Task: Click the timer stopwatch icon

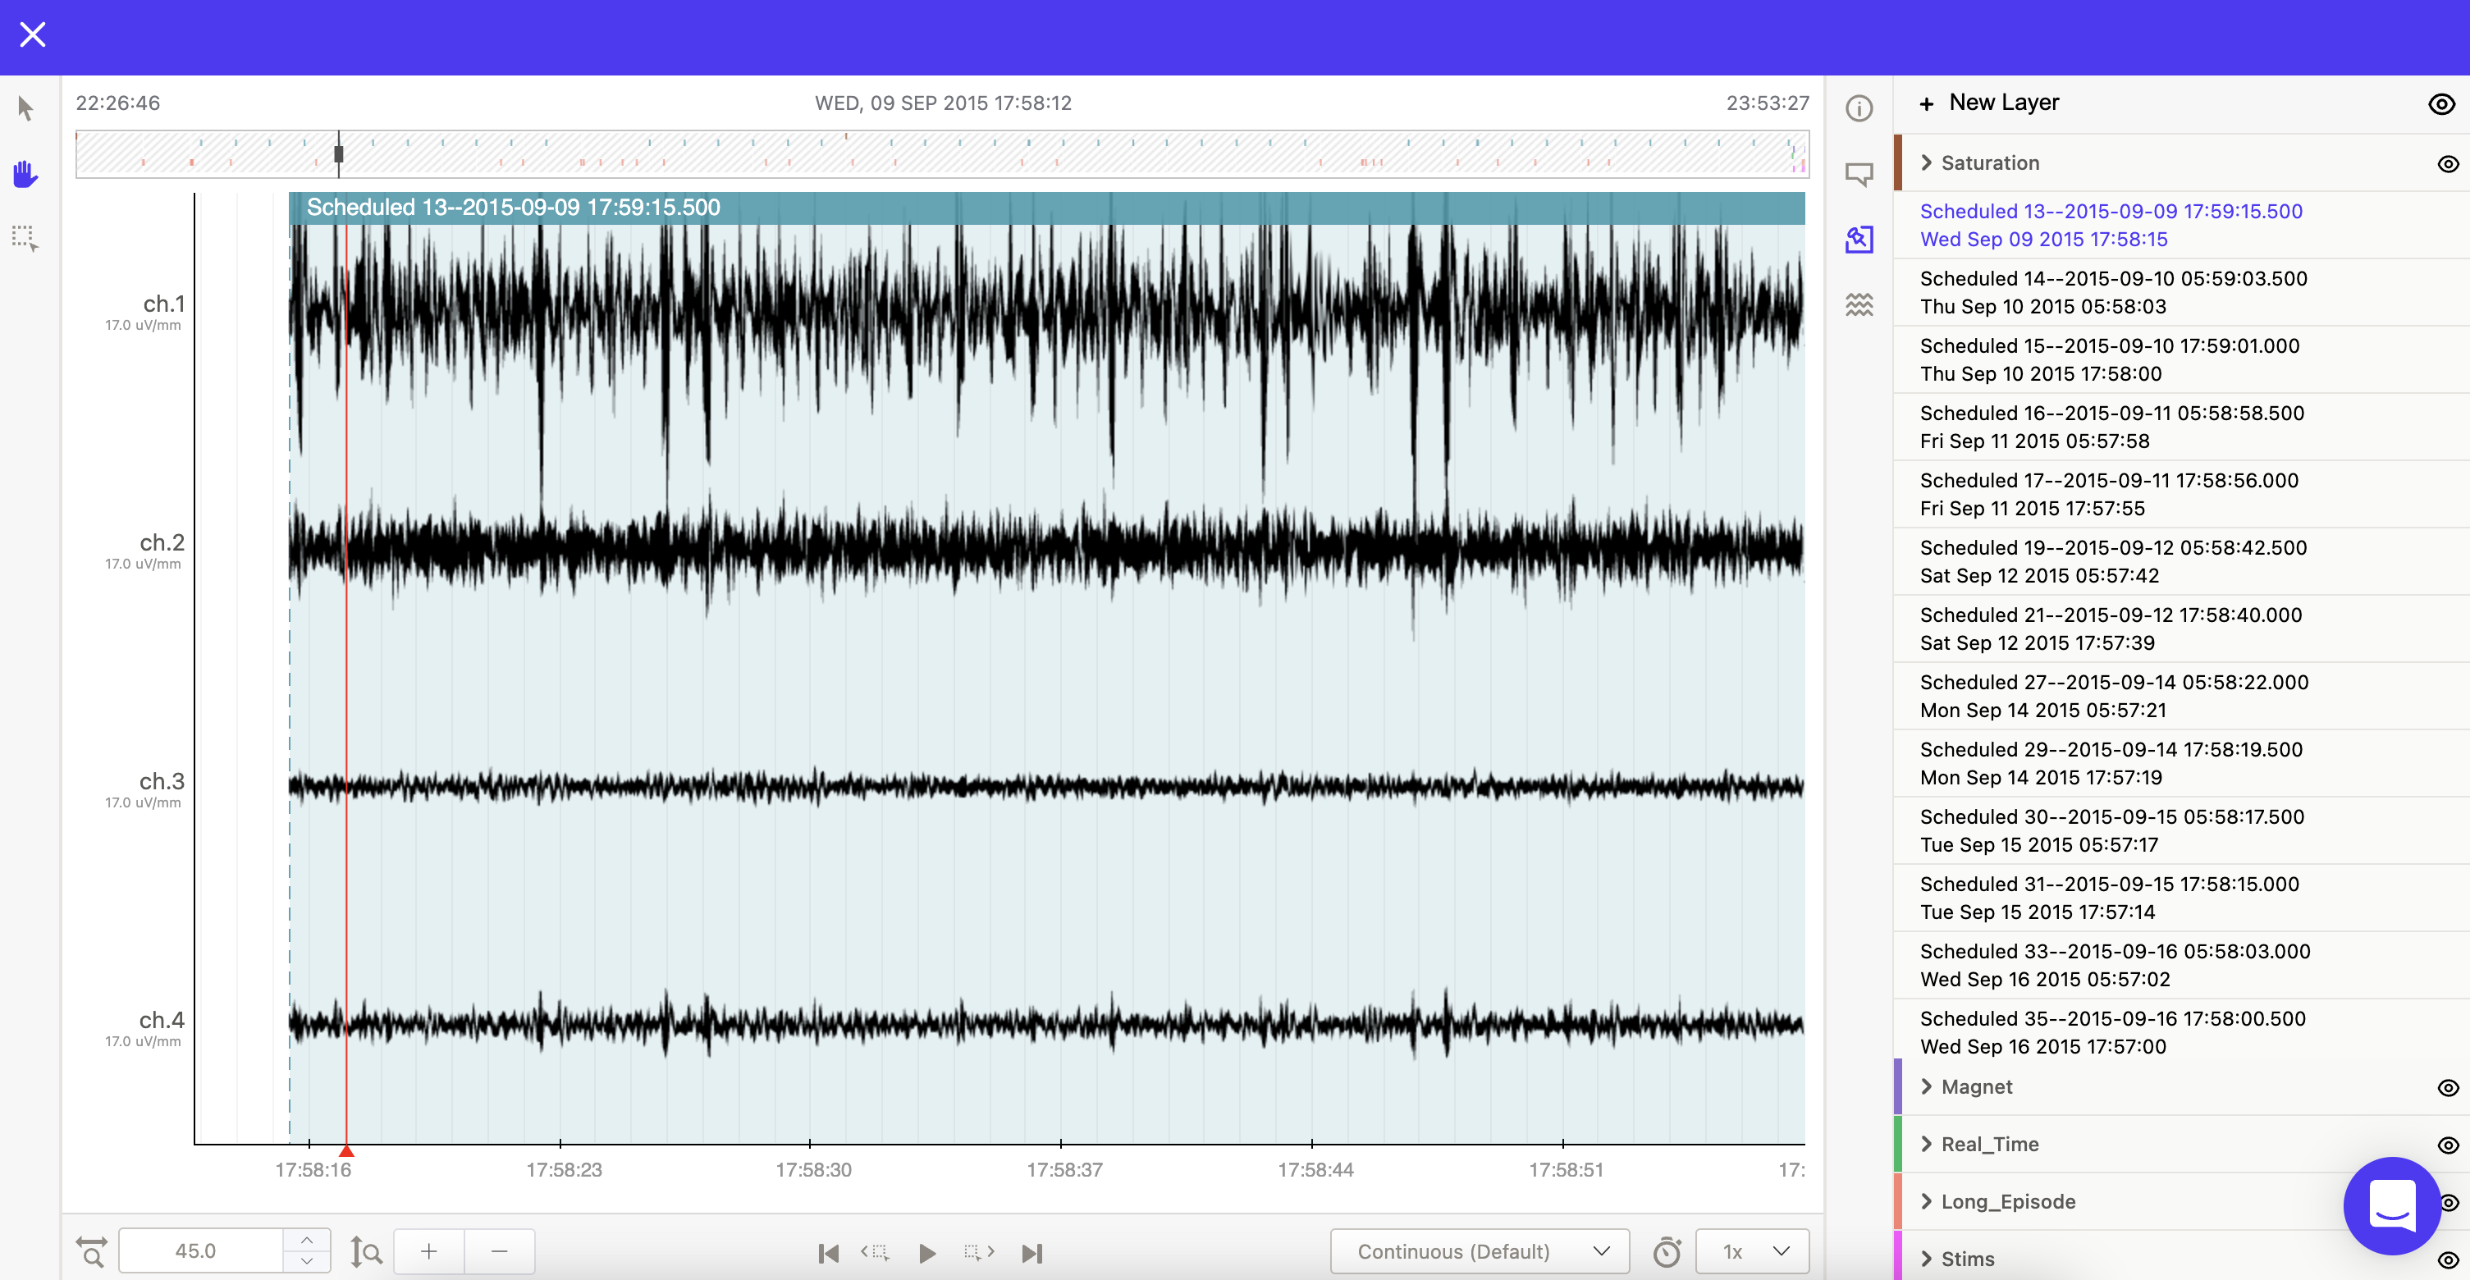Action: tap(1667, 1251)
